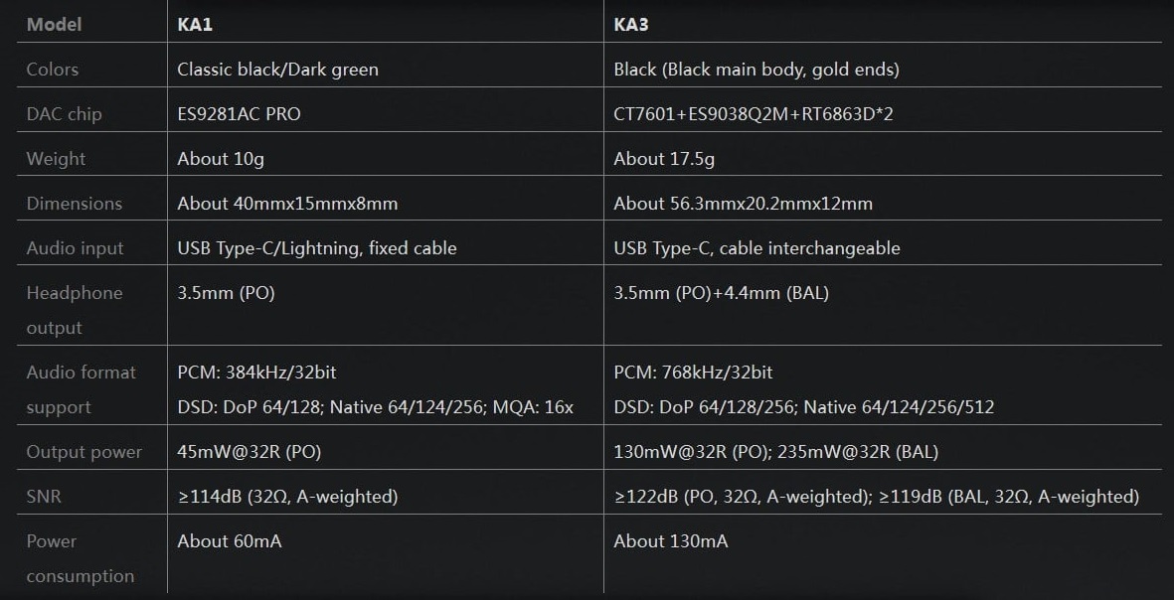The height and width of the screenshot is (600, 1174).
Task: Select the SNR row label
Action: coord(44,497)
